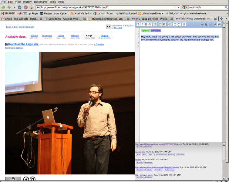
Task: Open the back history dropdown arrow
Action: [14, 7]
